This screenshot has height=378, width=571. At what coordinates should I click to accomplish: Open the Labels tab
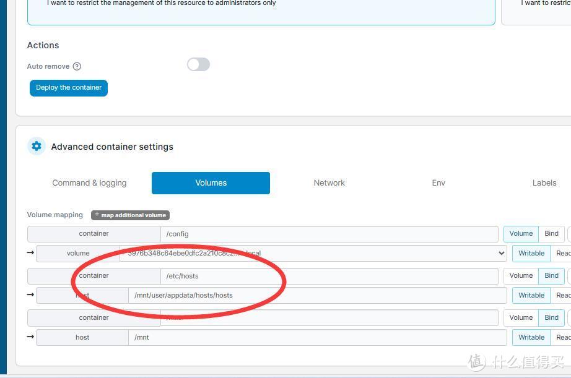[544, 183]
